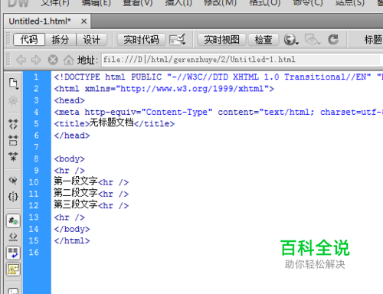Click the browser Forward arrow
This screenshot has height=294, width=383.
36,60
